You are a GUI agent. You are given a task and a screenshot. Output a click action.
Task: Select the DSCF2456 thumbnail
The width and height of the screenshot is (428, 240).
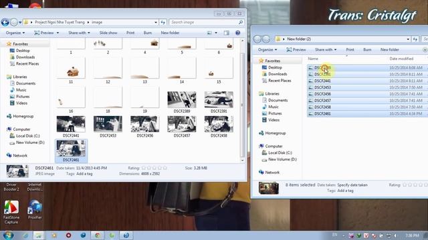pyautogui.click(x=144, y=124)
